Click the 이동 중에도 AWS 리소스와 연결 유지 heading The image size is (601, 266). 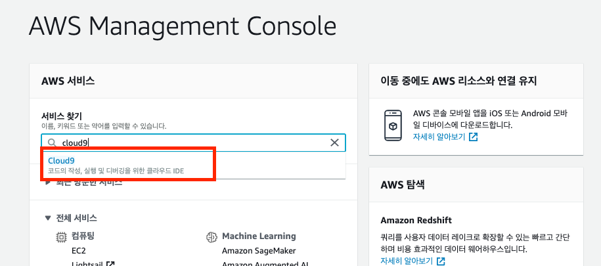(x=459, y=81)
